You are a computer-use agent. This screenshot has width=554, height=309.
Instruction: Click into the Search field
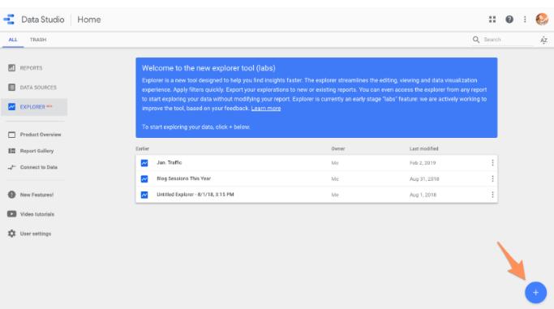point(508,40)
